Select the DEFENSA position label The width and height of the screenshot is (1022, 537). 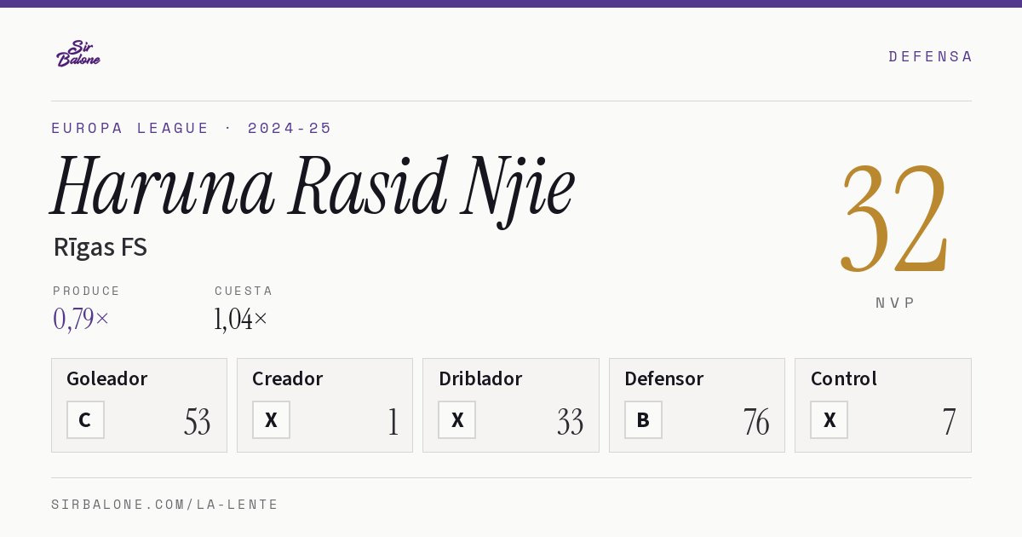pyautogui.click(x=930, y=56)
